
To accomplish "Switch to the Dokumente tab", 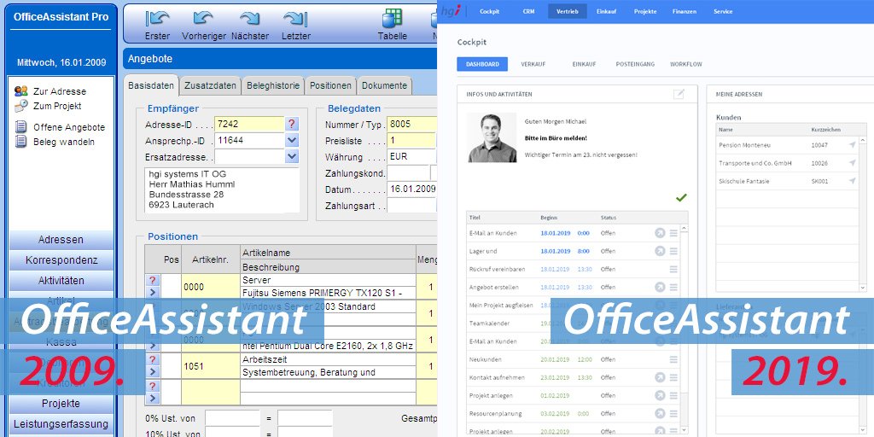I will pyautogui.click(x=384, y=86).
